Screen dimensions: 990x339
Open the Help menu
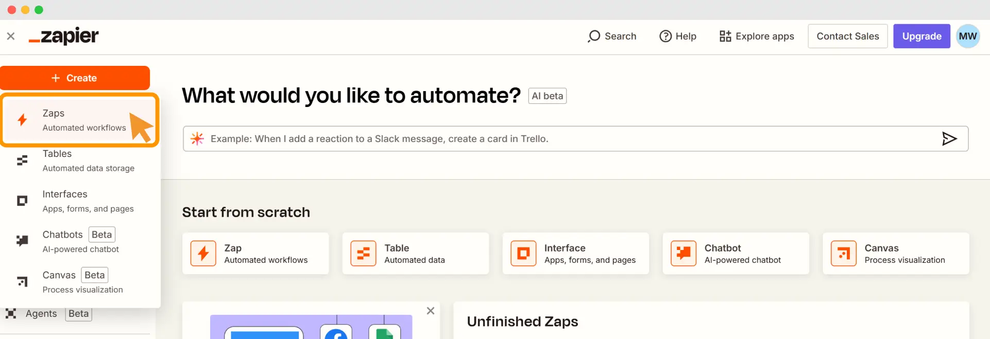tap(678, 36)
